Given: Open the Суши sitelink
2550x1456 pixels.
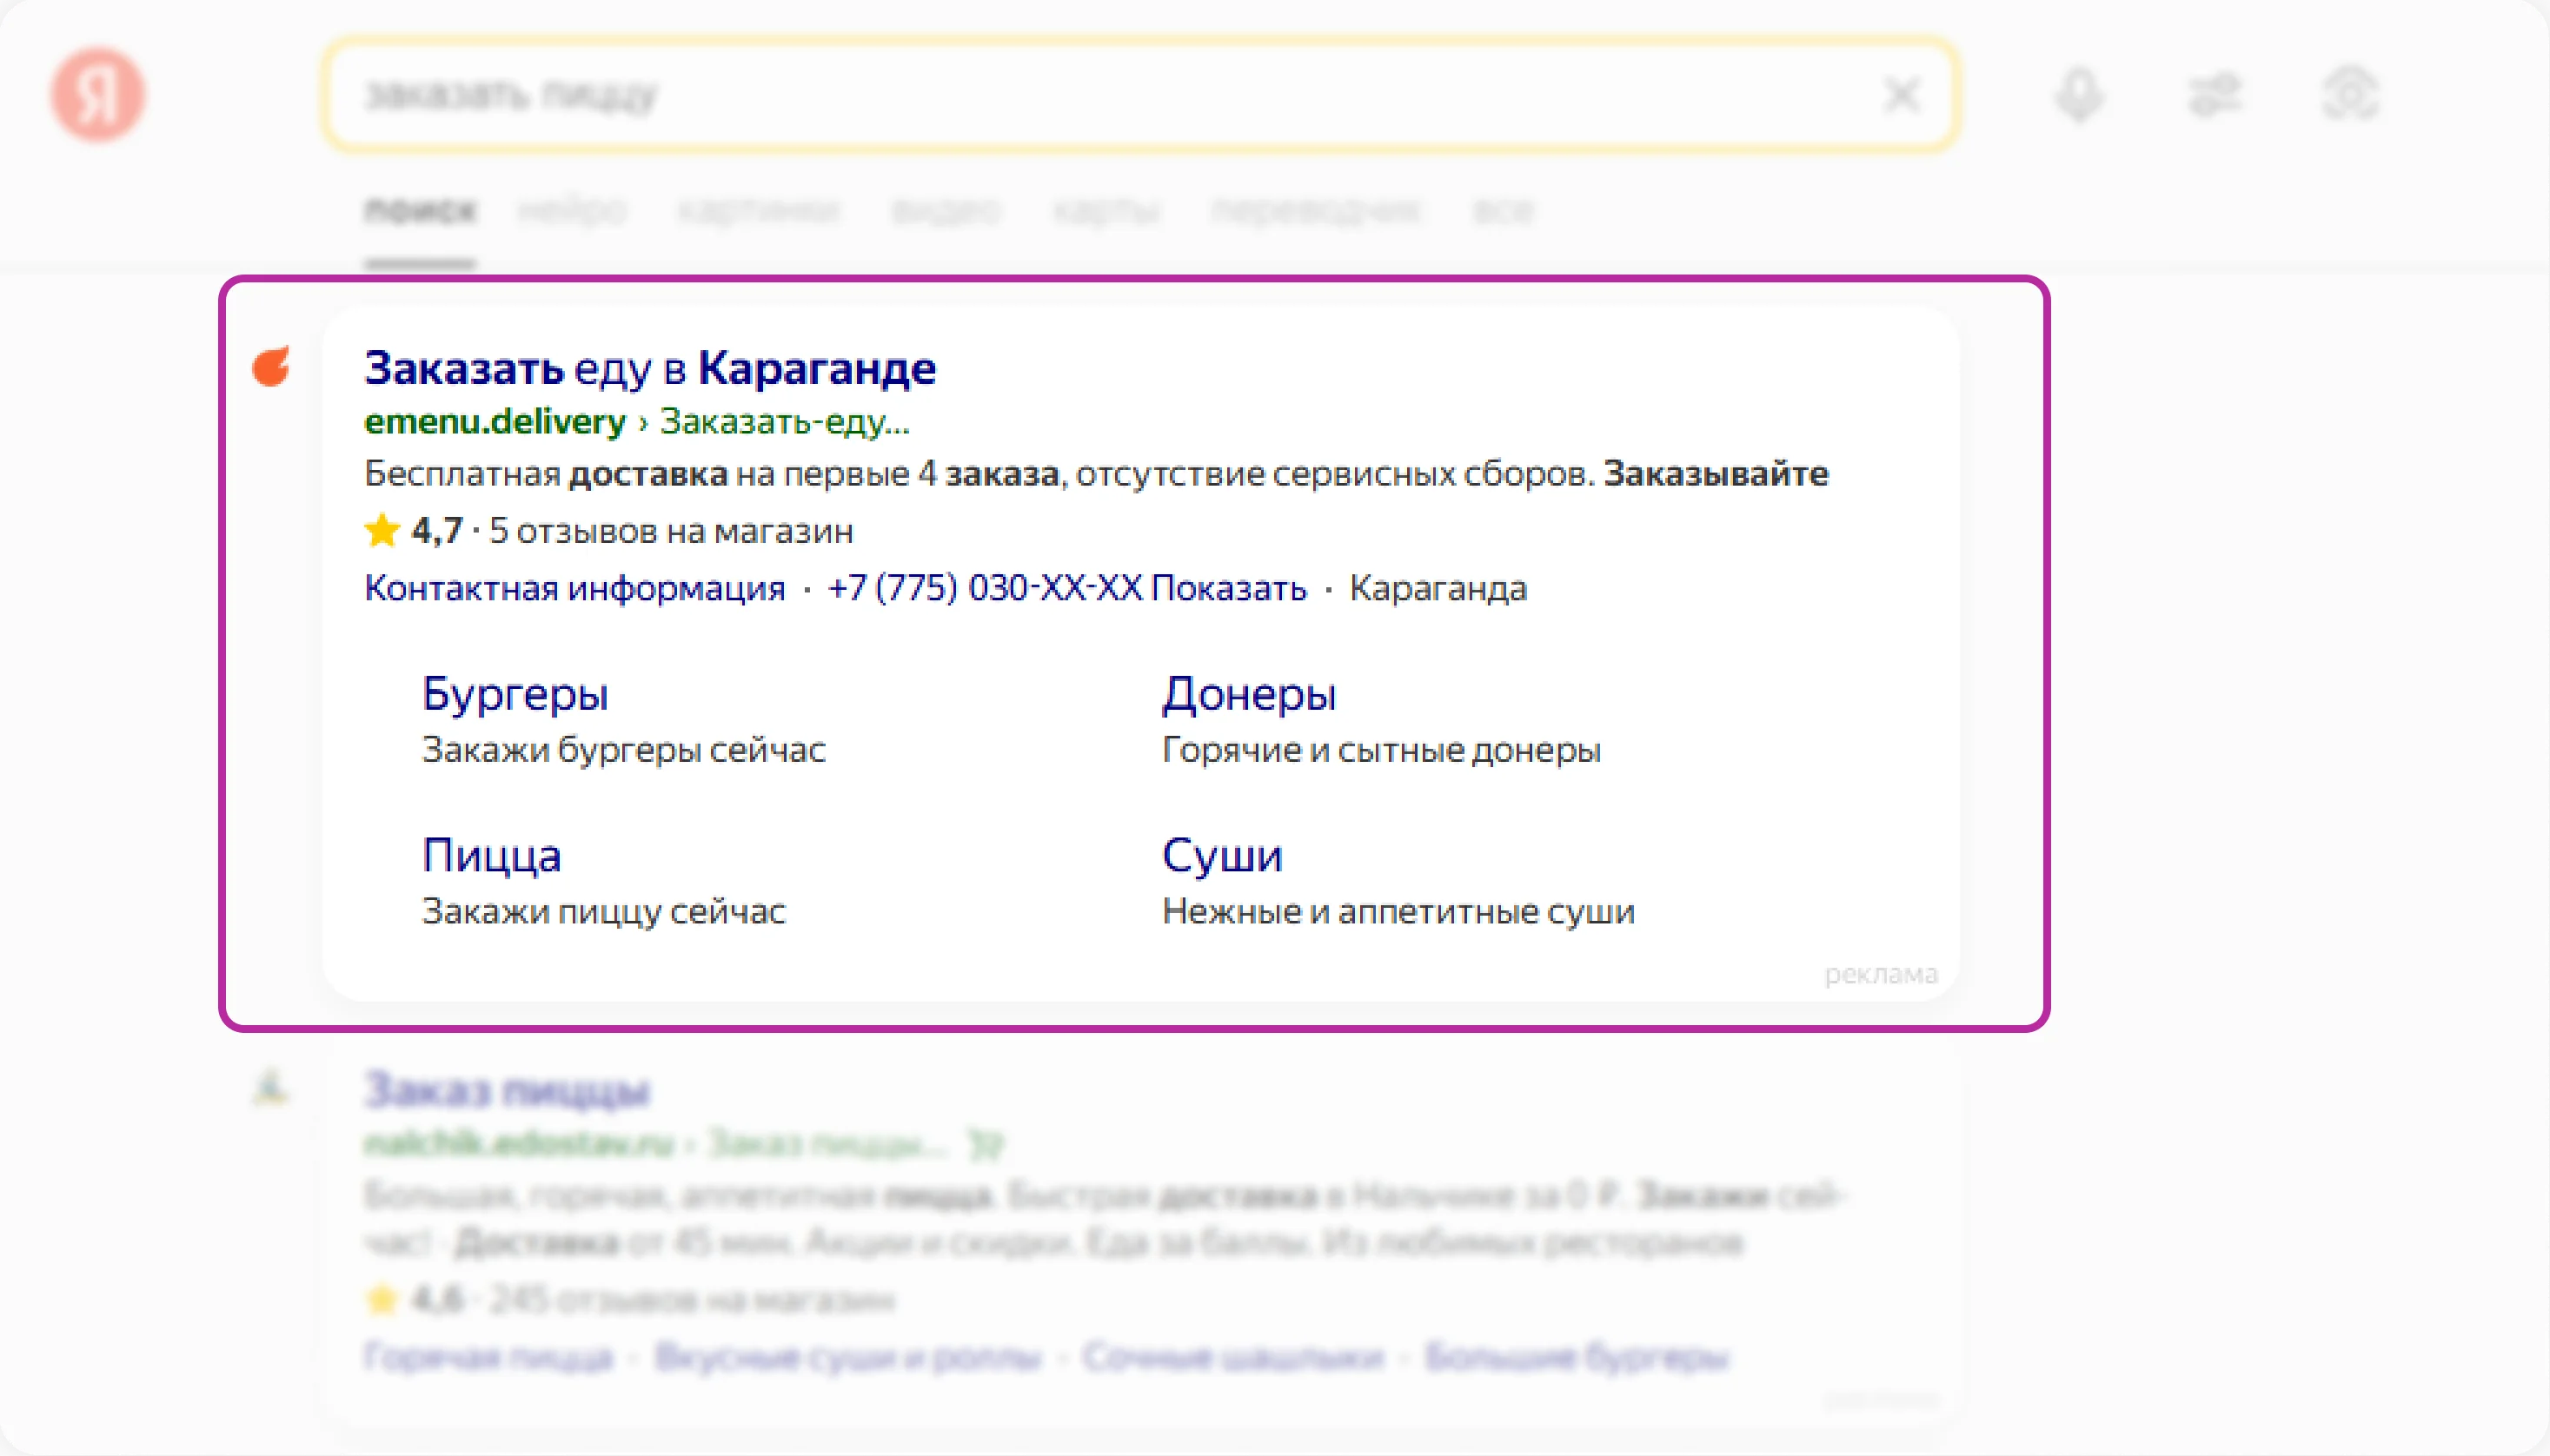Looking at the screenshot, I should 1221,854.
